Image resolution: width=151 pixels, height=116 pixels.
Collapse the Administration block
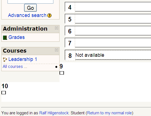[x=56, y=28]
